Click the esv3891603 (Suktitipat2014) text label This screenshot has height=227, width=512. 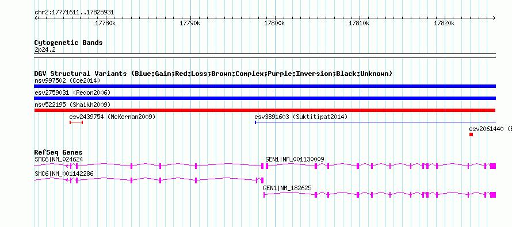click(301, 117)
